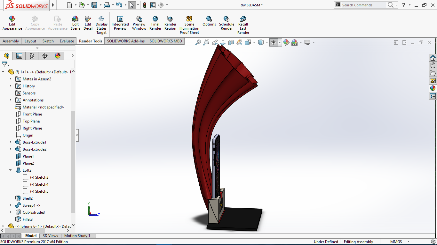Click in the Search Commands field
Screen dimensions: 437x245
pos(363,5)
